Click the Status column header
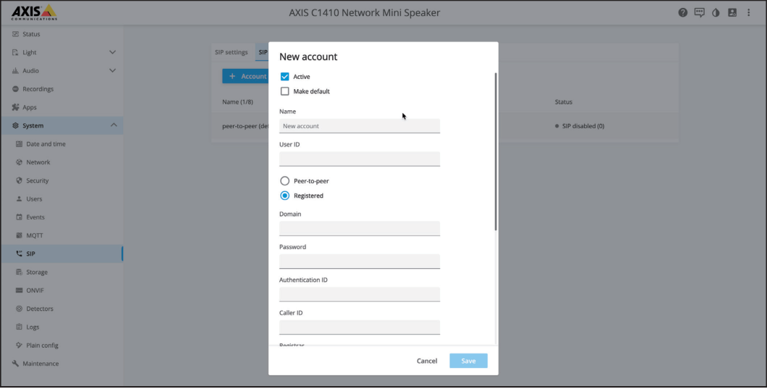The image size is (767, 389). 564,102
